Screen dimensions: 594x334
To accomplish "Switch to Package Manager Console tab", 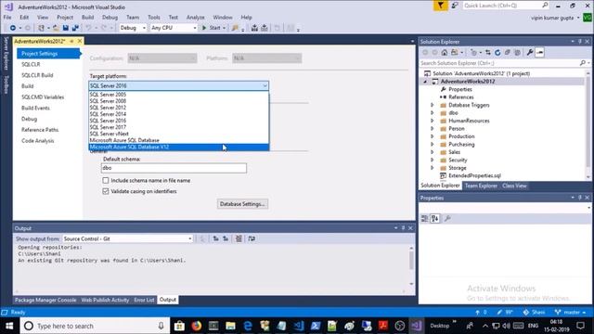I will [45, 300].
